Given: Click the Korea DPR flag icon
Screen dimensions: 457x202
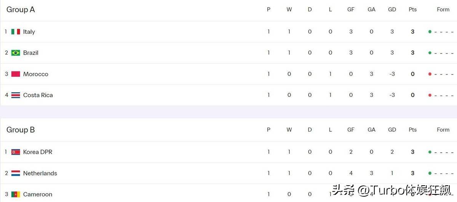Looking at the screenshot, I should coord(16,152).
